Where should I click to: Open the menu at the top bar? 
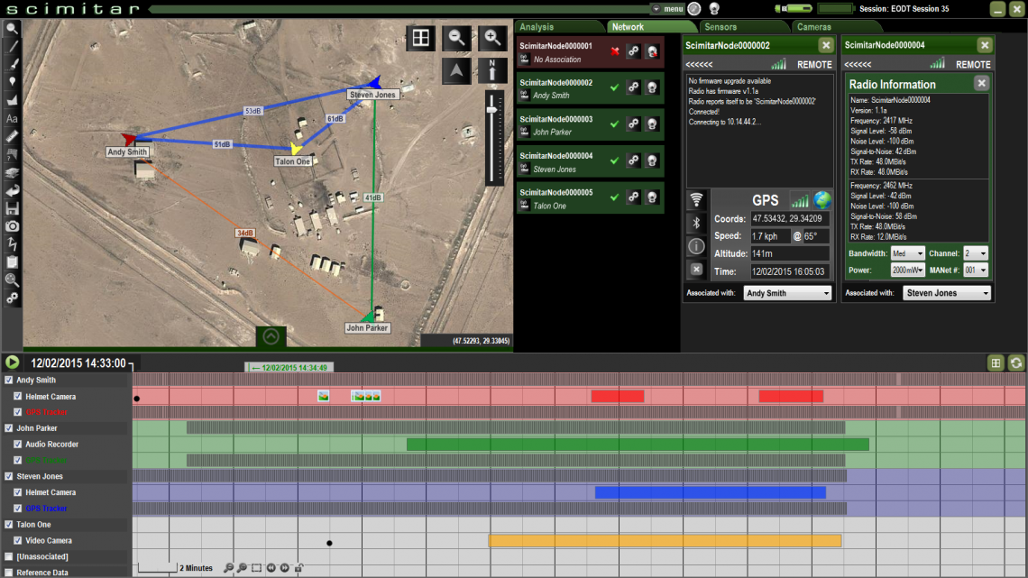[x=669, y=7]
